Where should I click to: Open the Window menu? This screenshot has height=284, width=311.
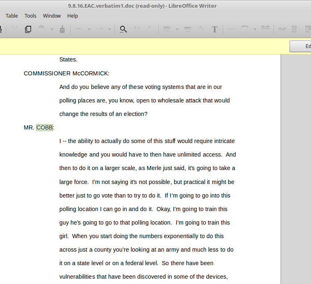click(52, 16)
